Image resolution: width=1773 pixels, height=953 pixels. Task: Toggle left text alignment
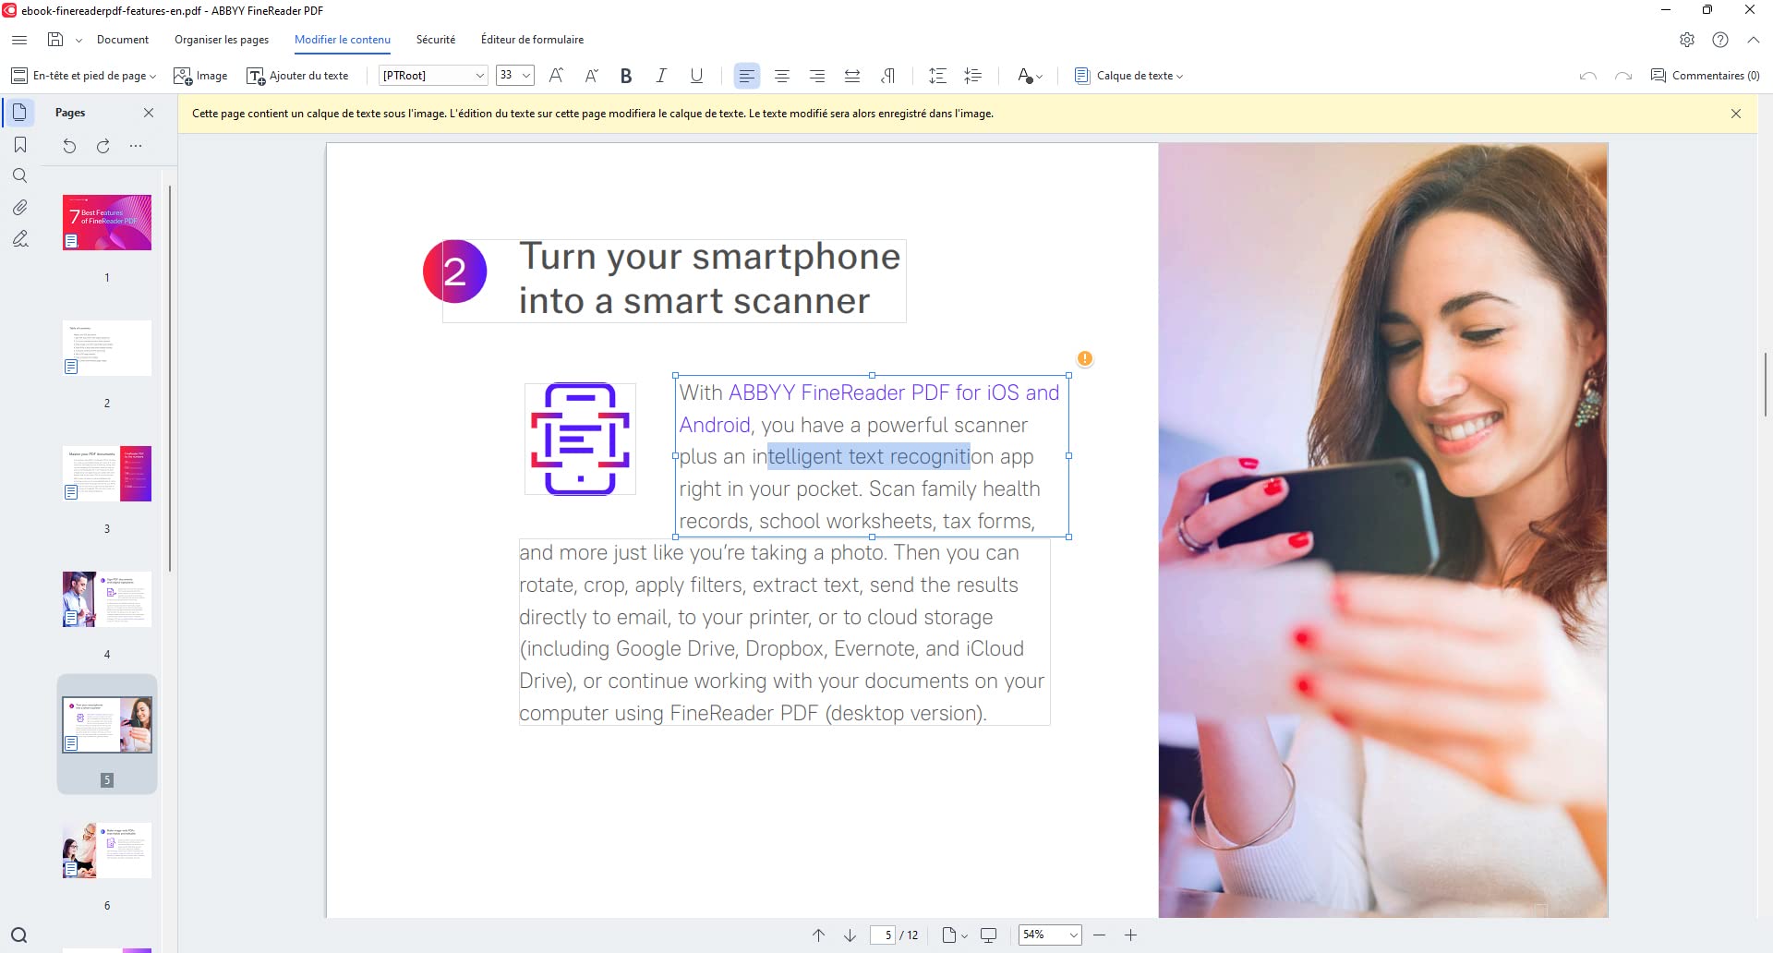[746, 76]
